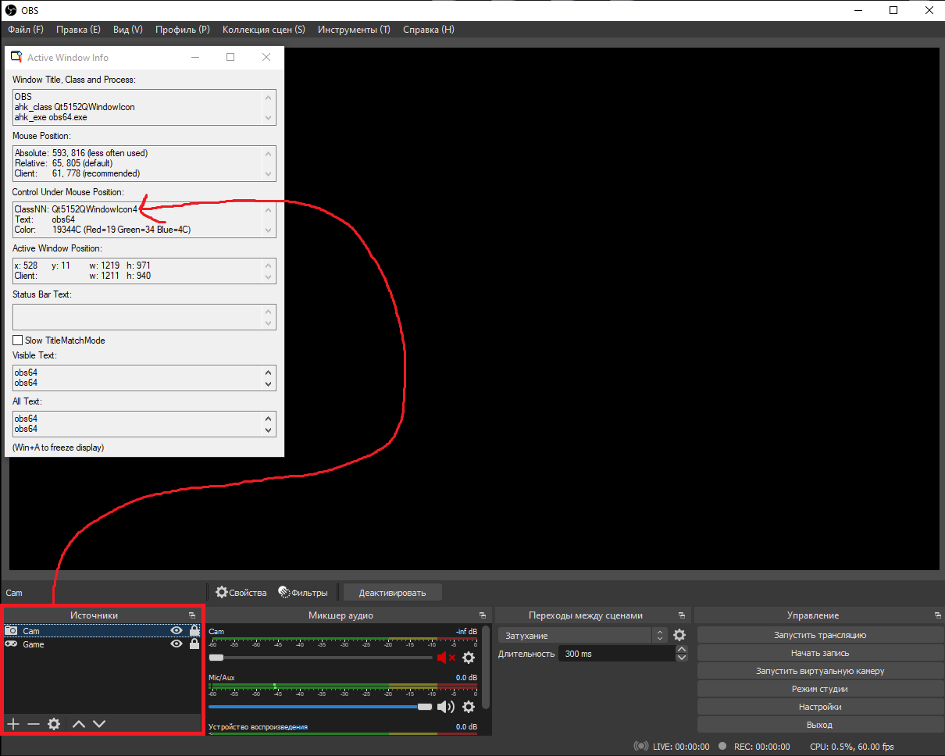Screen dimensions: 945x756
Task: Hide the Game source with eye icon
Action: [x=177, y=644]
